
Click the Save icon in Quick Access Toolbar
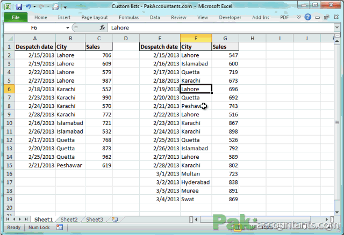(19, 6)
